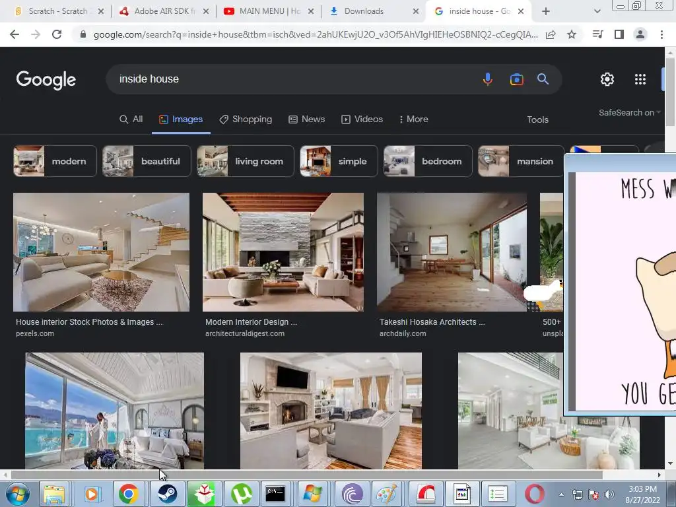Select the News results tab
Screen dimensions: 676x507
pyautogui.click(x=306, y=119)
